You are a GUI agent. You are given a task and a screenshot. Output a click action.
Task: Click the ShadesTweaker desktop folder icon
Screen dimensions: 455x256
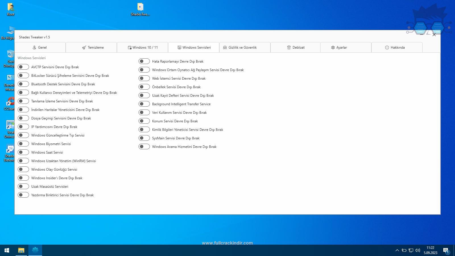pyautogui.click(x=140, y=9)
